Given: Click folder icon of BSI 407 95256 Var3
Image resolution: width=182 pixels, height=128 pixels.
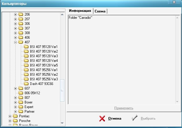Looking at the screenshot, I should click(26, 79).
